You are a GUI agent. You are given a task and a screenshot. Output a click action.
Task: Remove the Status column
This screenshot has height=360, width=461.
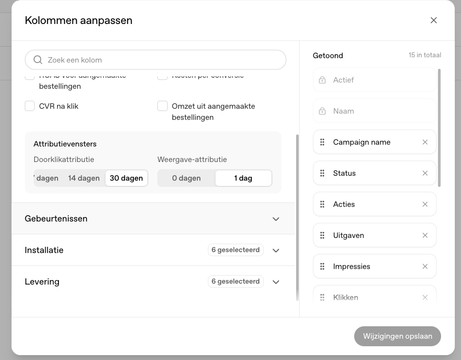tap(425, 174)
